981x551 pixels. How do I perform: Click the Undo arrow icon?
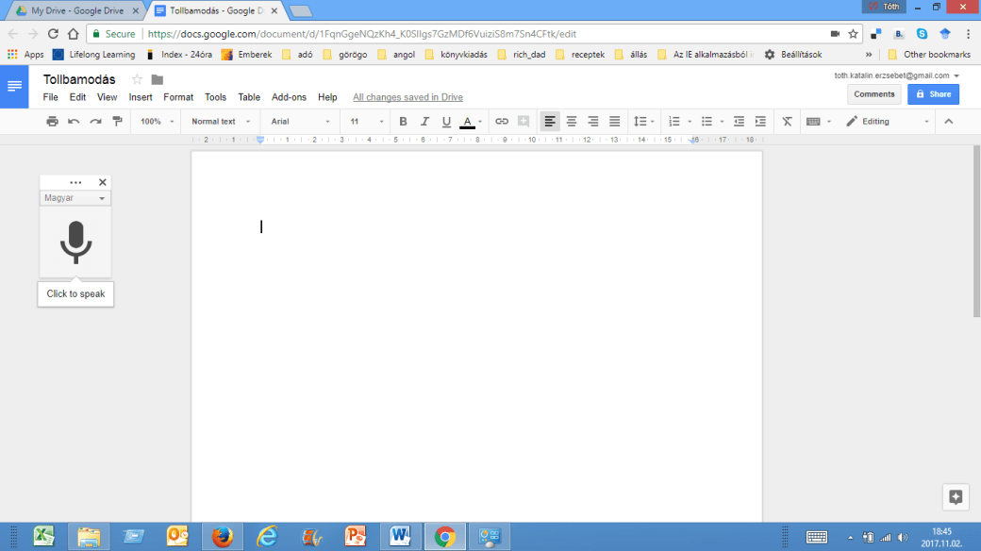74,122
